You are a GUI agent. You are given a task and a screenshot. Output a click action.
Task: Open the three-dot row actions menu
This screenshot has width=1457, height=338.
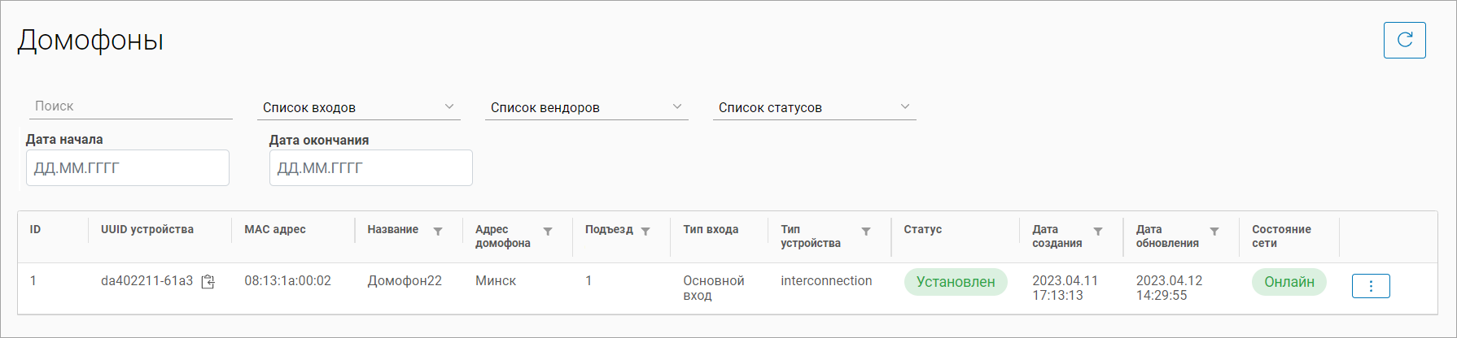click(x=1371, y=286)
